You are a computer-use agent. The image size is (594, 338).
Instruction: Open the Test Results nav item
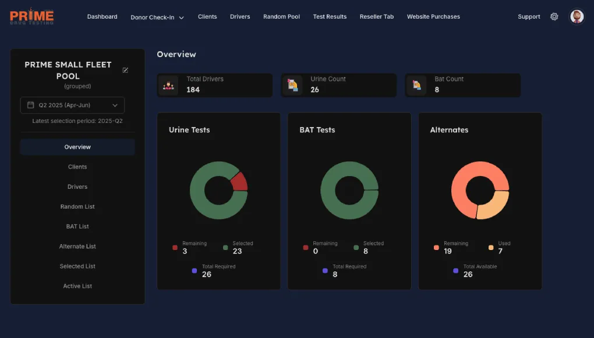coord(330,17)
